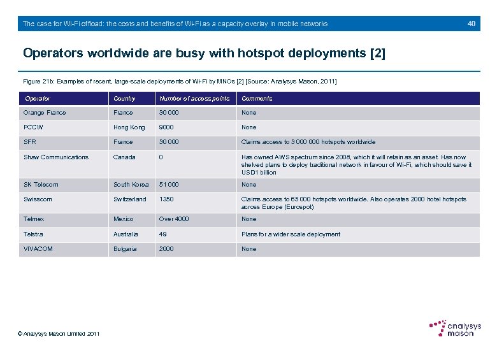Image resolution: width=497 pixels, height=344 pixels.
Task: Select the Plans for wider scale deployment comment
Action: 291,234
